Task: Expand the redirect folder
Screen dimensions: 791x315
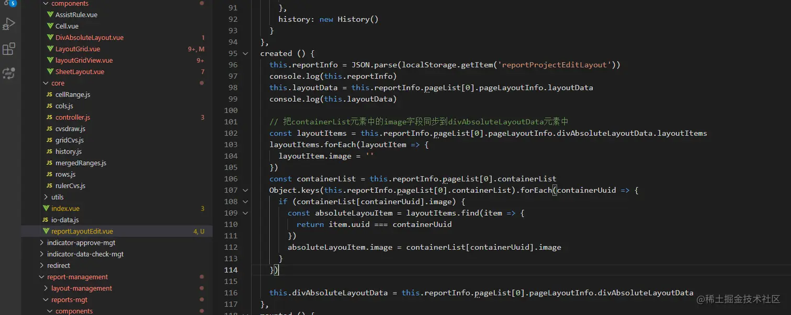Action: [x=42, y=265]
